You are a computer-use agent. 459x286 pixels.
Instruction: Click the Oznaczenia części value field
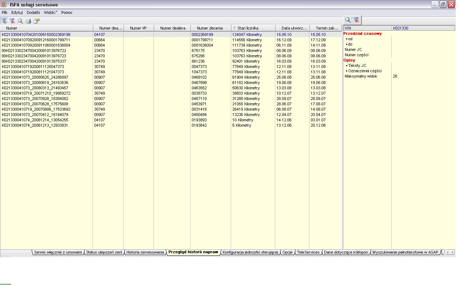423,71
